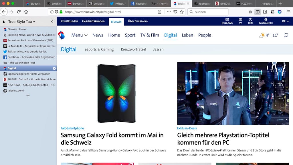293x165 pixels.
Task: Open the DE language dropdown
Action: (x=285, y=21)
